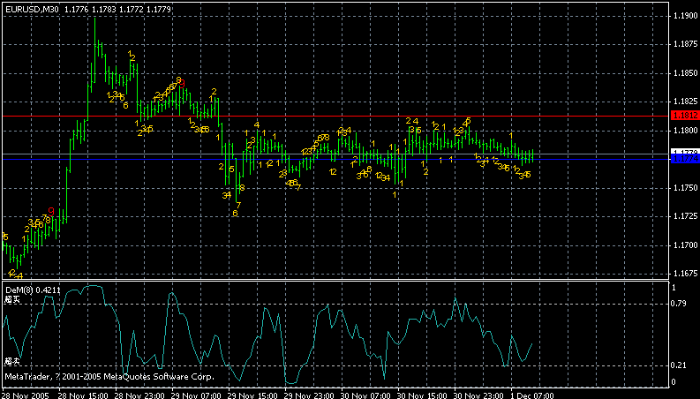Click the 1.1850 price scale label
This screenshot has height=399, width=700.
[683, 73]
